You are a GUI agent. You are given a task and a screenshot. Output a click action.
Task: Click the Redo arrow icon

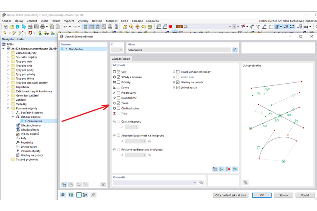[x=75, y=27]
